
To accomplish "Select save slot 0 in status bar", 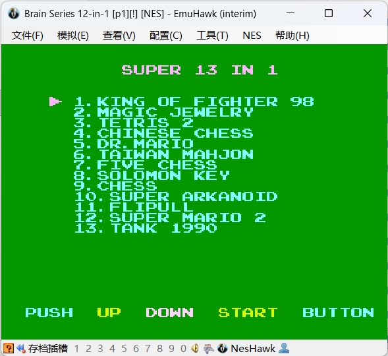I will click(183, 349).
